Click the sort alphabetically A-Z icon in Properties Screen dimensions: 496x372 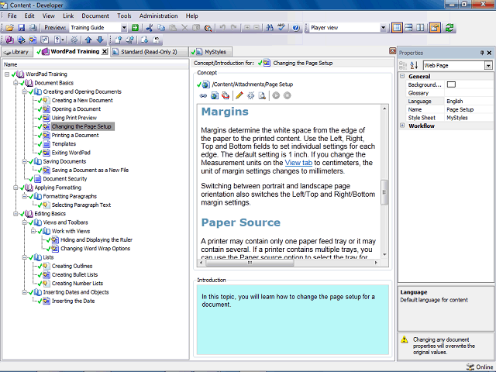(x=414, y=65)
